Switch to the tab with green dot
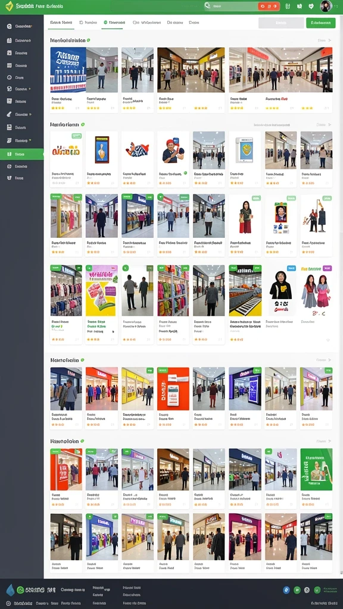 [x=113, y=23]
